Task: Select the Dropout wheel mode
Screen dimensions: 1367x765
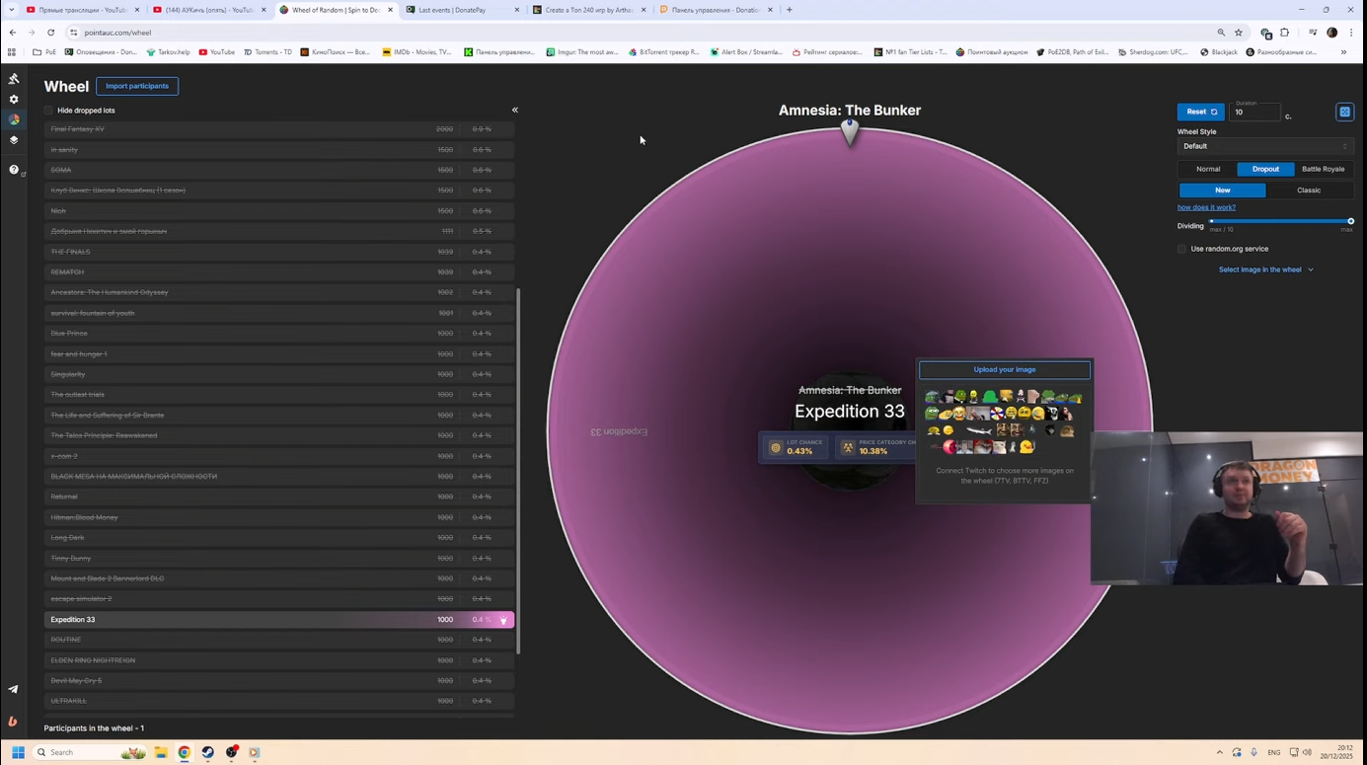Action: 1265,169
